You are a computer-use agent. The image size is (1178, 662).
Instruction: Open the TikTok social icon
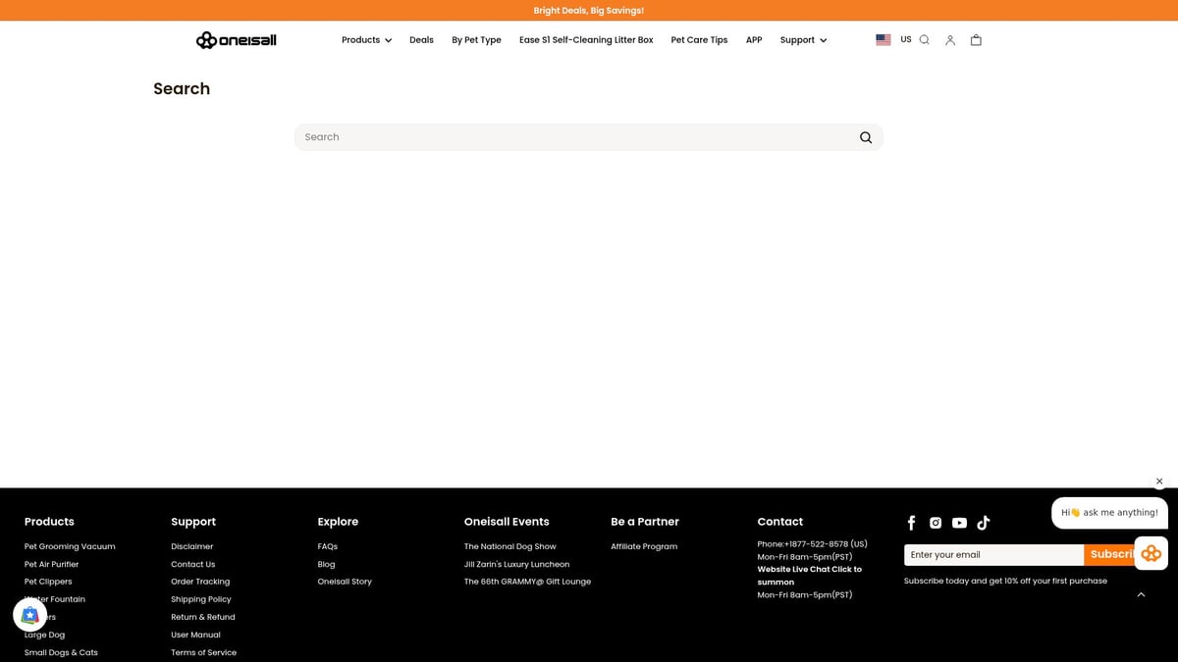(983, 523)
